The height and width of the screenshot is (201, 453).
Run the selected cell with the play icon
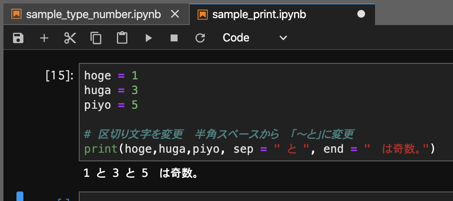pos(149,38)
